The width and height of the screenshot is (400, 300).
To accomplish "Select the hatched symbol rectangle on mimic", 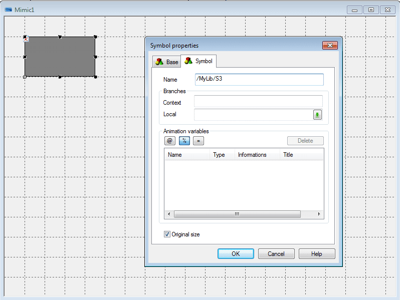I will pos(60,57).
